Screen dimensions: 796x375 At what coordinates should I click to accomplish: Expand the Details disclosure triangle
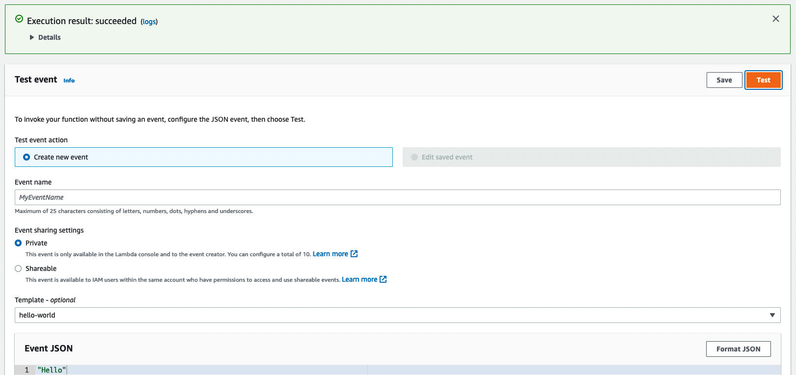click(x=32, y=37)
